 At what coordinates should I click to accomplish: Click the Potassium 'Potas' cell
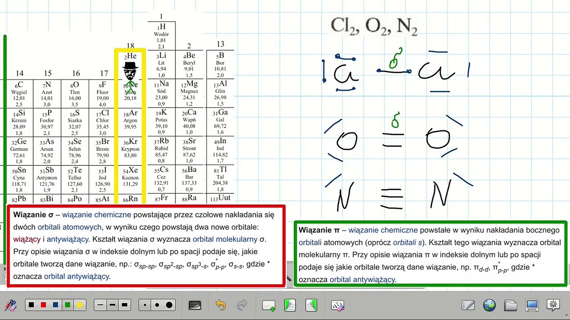pos(161,122)
